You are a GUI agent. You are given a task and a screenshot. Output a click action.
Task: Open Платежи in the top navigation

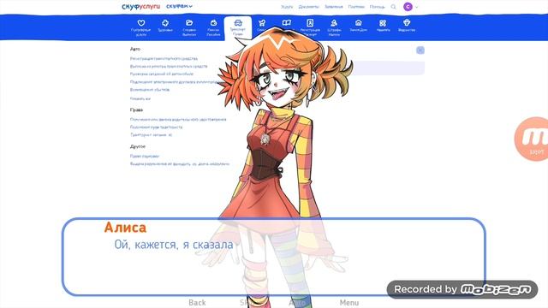click(356, 7)
